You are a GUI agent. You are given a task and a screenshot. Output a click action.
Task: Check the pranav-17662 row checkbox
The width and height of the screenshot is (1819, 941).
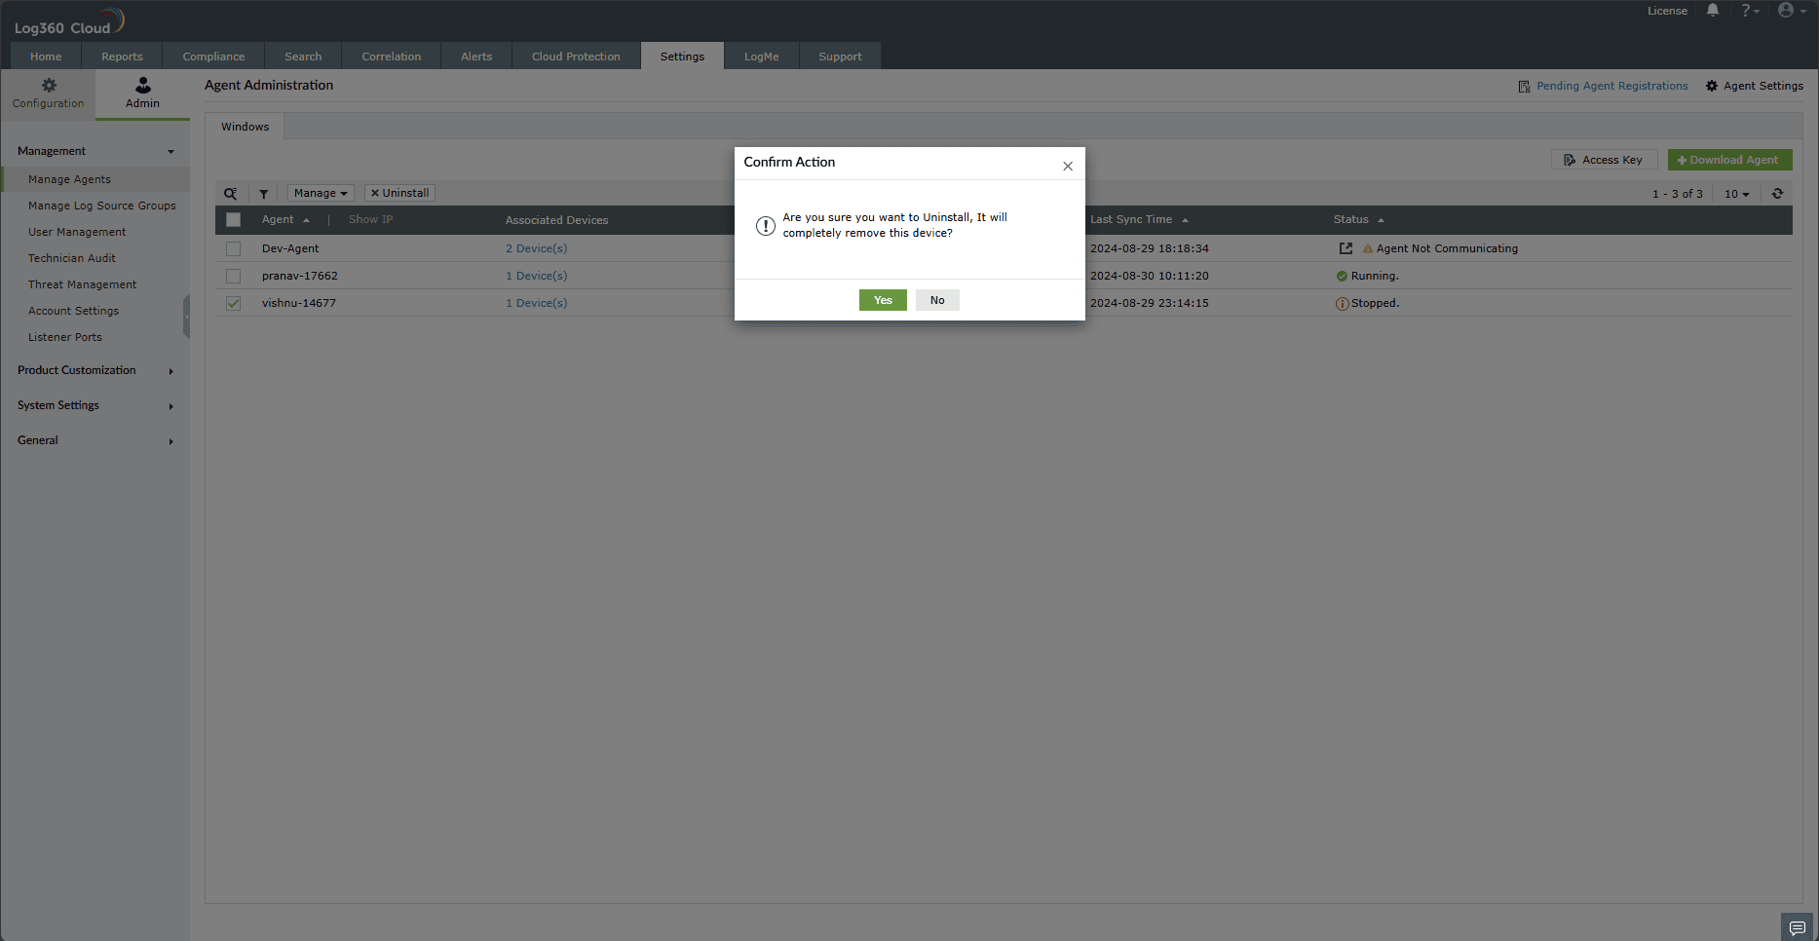coord(233,276)
